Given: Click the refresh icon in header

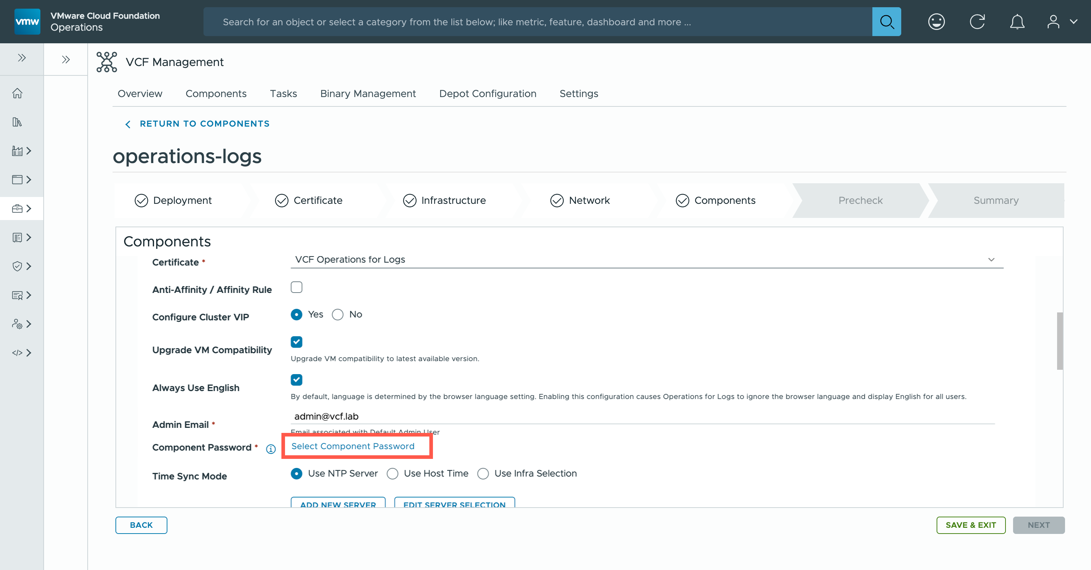Looking at the screenshot, I should click(x=977, y=22).
